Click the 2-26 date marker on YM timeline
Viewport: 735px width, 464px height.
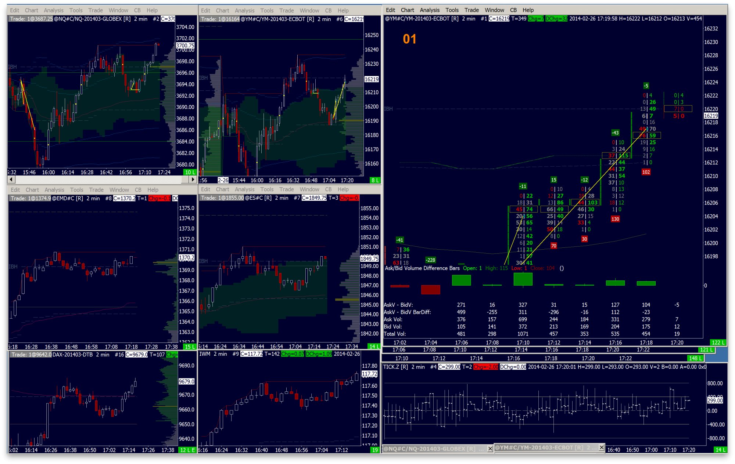click(x=223, y=180)
